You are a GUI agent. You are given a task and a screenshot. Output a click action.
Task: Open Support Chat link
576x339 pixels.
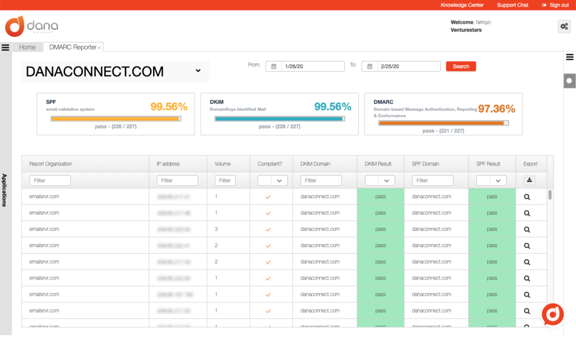tap(512, 5)
